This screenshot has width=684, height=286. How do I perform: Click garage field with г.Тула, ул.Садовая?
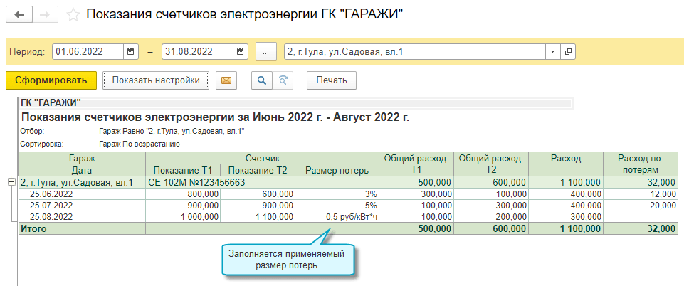click(415, 51)
